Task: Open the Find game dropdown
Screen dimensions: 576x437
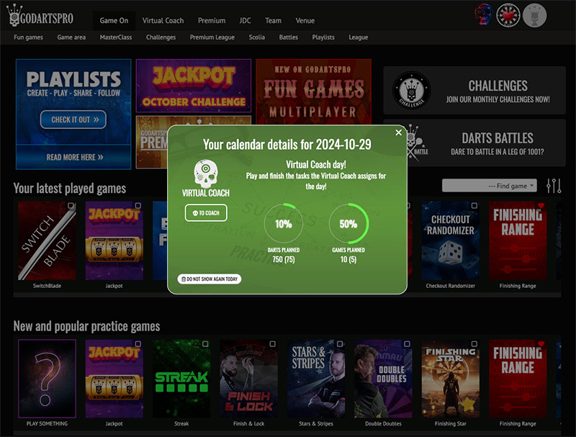Action: 490,186
